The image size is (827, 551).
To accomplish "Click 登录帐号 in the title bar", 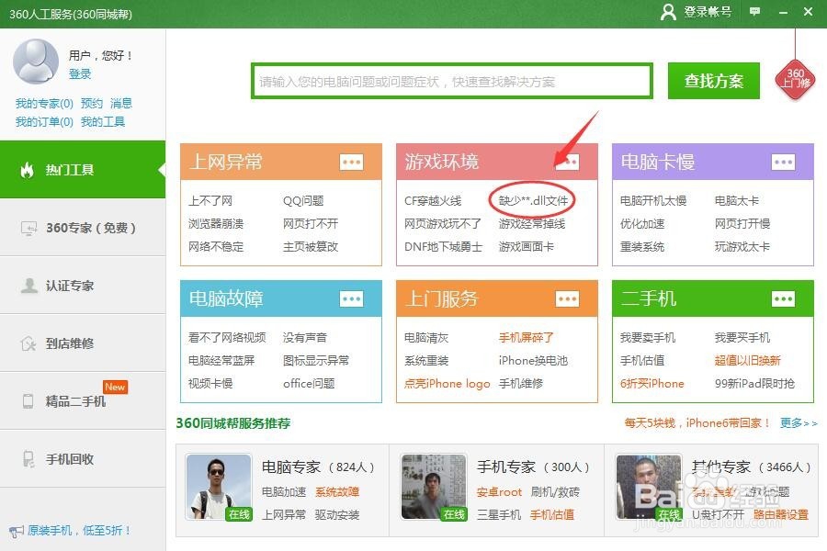I will (x=708, y=12).
